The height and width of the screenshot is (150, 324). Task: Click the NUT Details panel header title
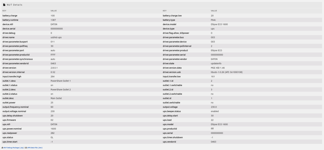click(x=15, y=5)
